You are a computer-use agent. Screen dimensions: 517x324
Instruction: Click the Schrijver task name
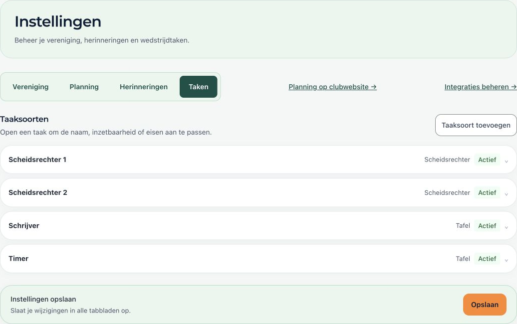[x=24, y=226]
